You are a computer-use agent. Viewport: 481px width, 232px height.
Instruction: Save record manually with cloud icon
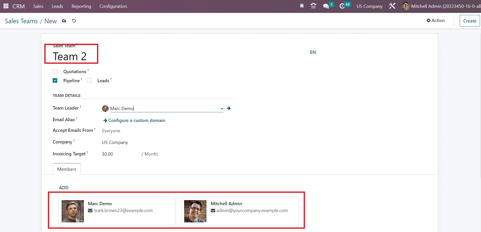click(64, 21)
